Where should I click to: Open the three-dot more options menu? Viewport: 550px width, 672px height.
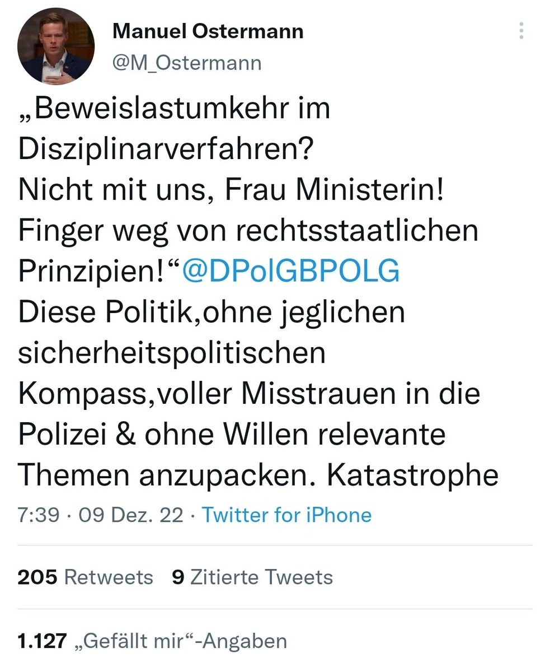[x=521, y=31]
